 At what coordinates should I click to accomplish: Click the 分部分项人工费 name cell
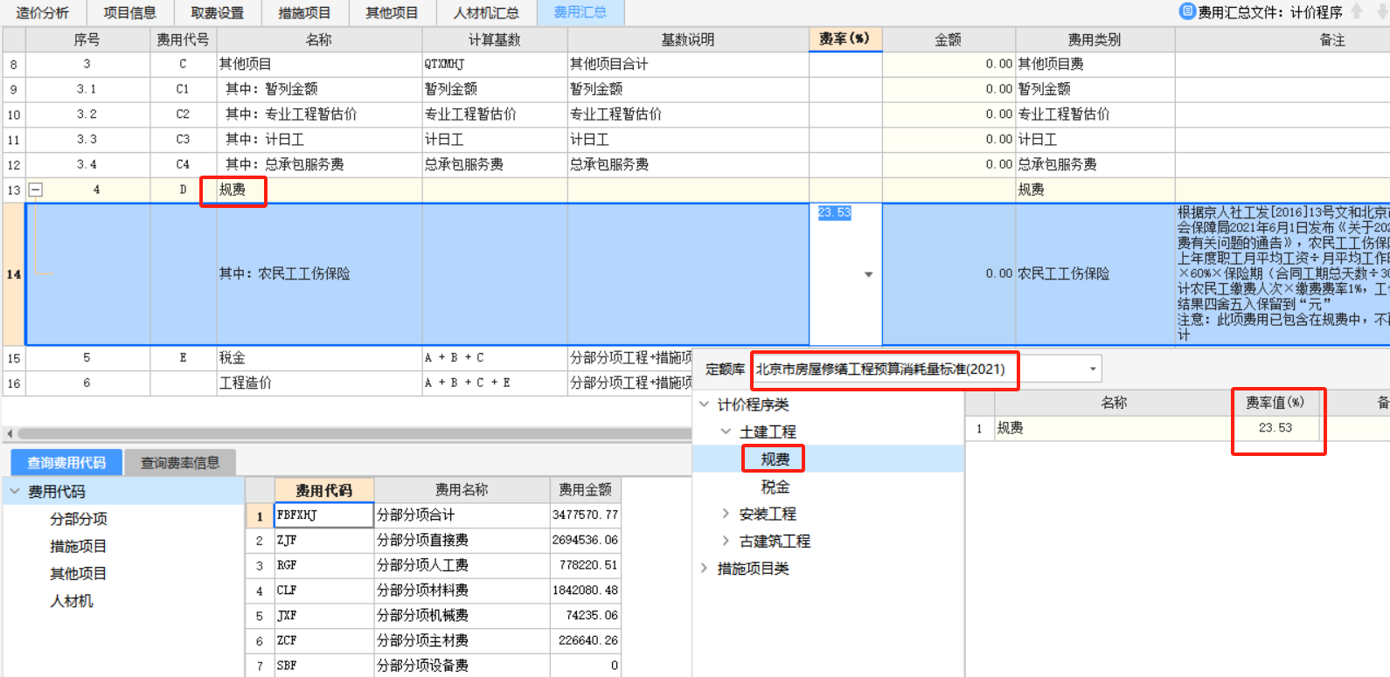[462, 565]
